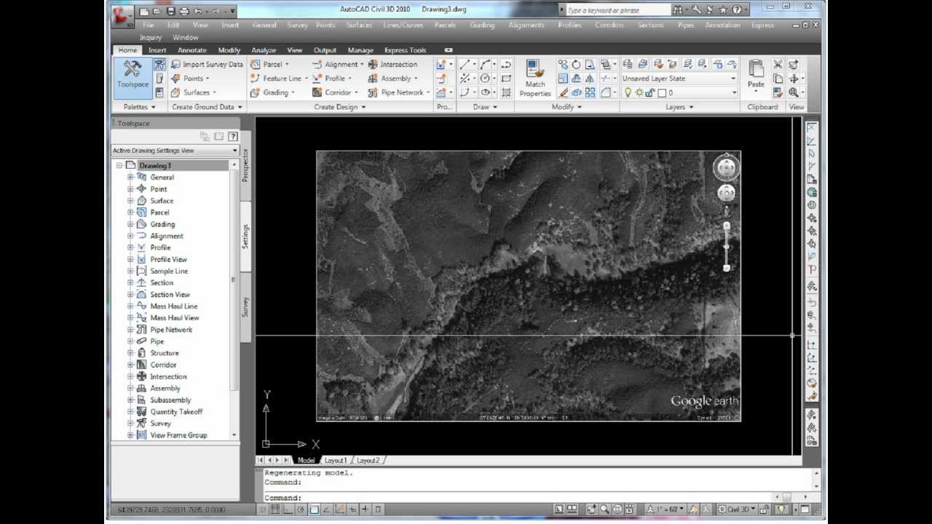Expand the Surface node in Settings tree
Viewport: 932px width, 524px height.
(130, 201)
